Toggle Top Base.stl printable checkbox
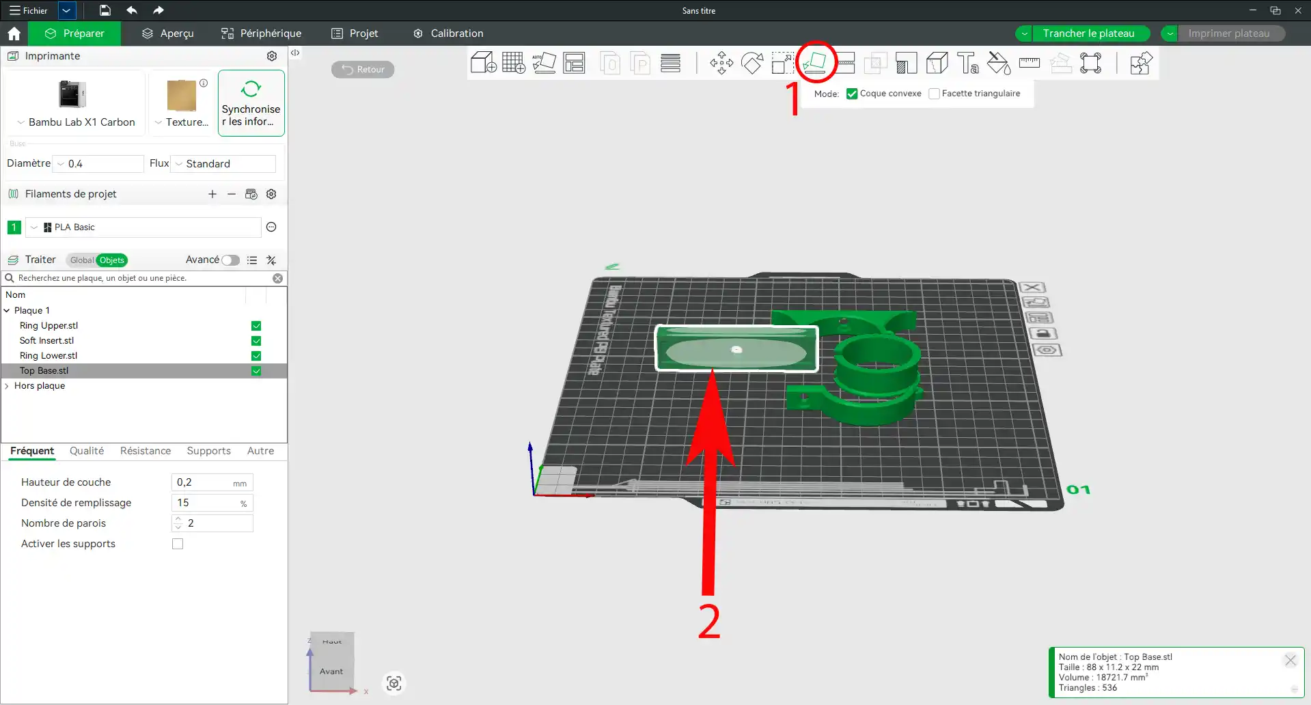 (256, 371)
